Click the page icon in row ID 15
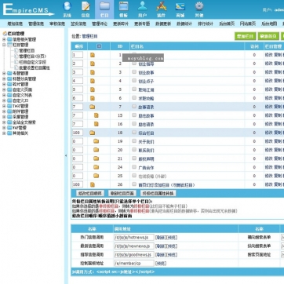This screenshot has height=284, width=284. [x=96, y=115]
